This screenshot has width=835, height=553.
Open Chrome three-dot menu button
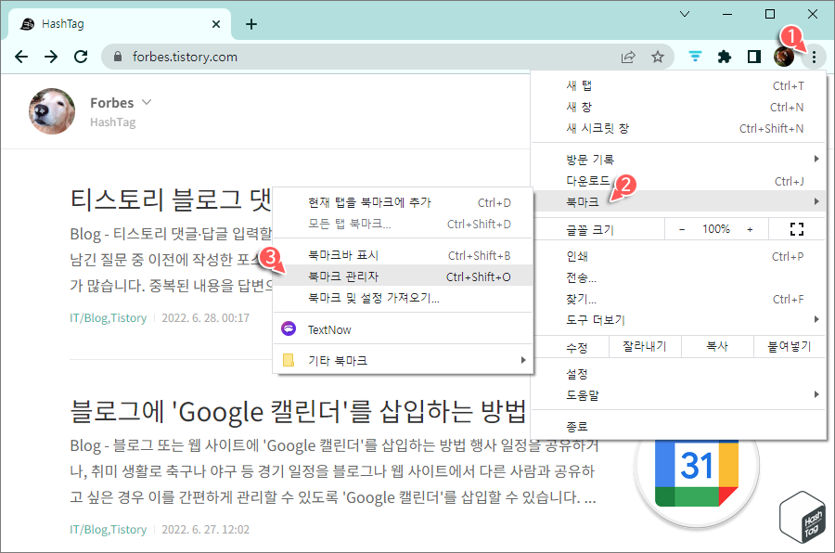pos(814,57)
